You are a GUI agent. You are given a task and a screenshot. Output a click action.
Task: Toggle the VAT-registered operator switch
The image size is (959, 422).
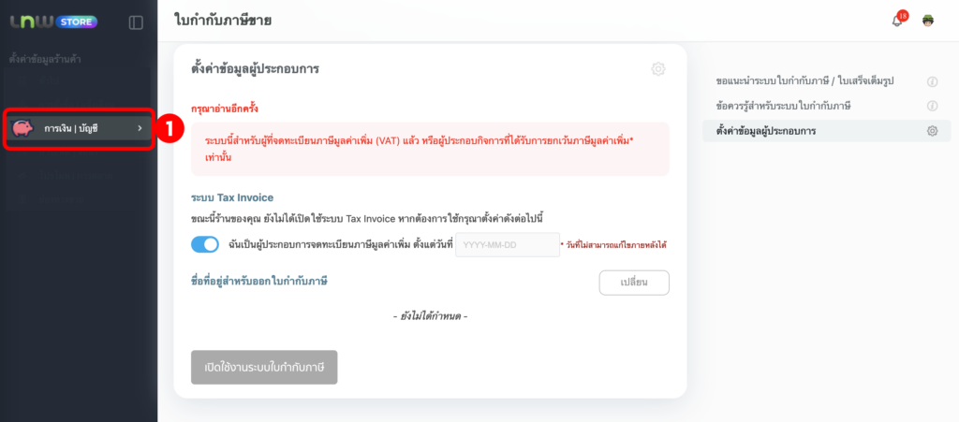[204, 244]
